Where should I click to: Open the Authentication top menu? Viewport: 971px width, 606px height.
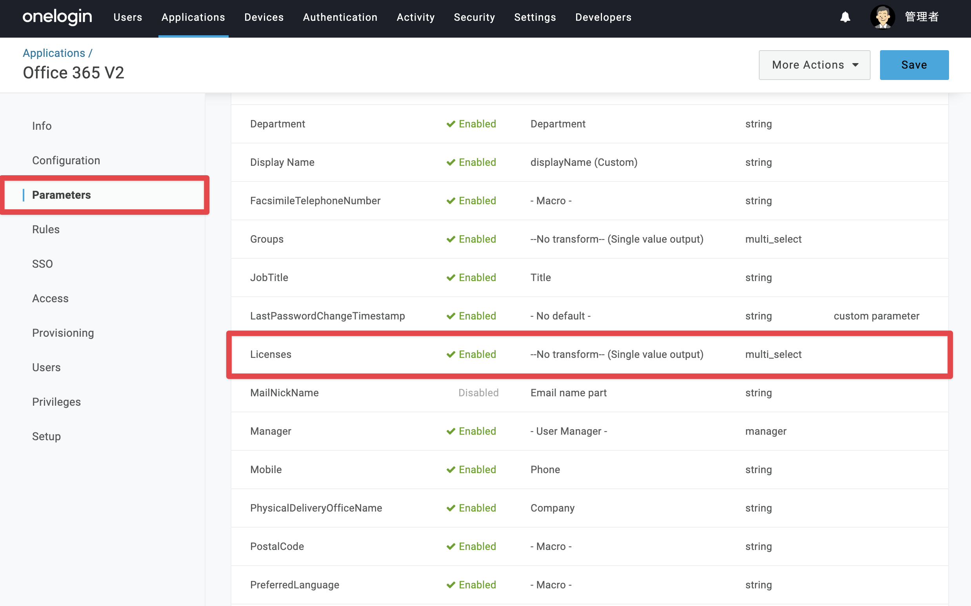click(340, 17)
